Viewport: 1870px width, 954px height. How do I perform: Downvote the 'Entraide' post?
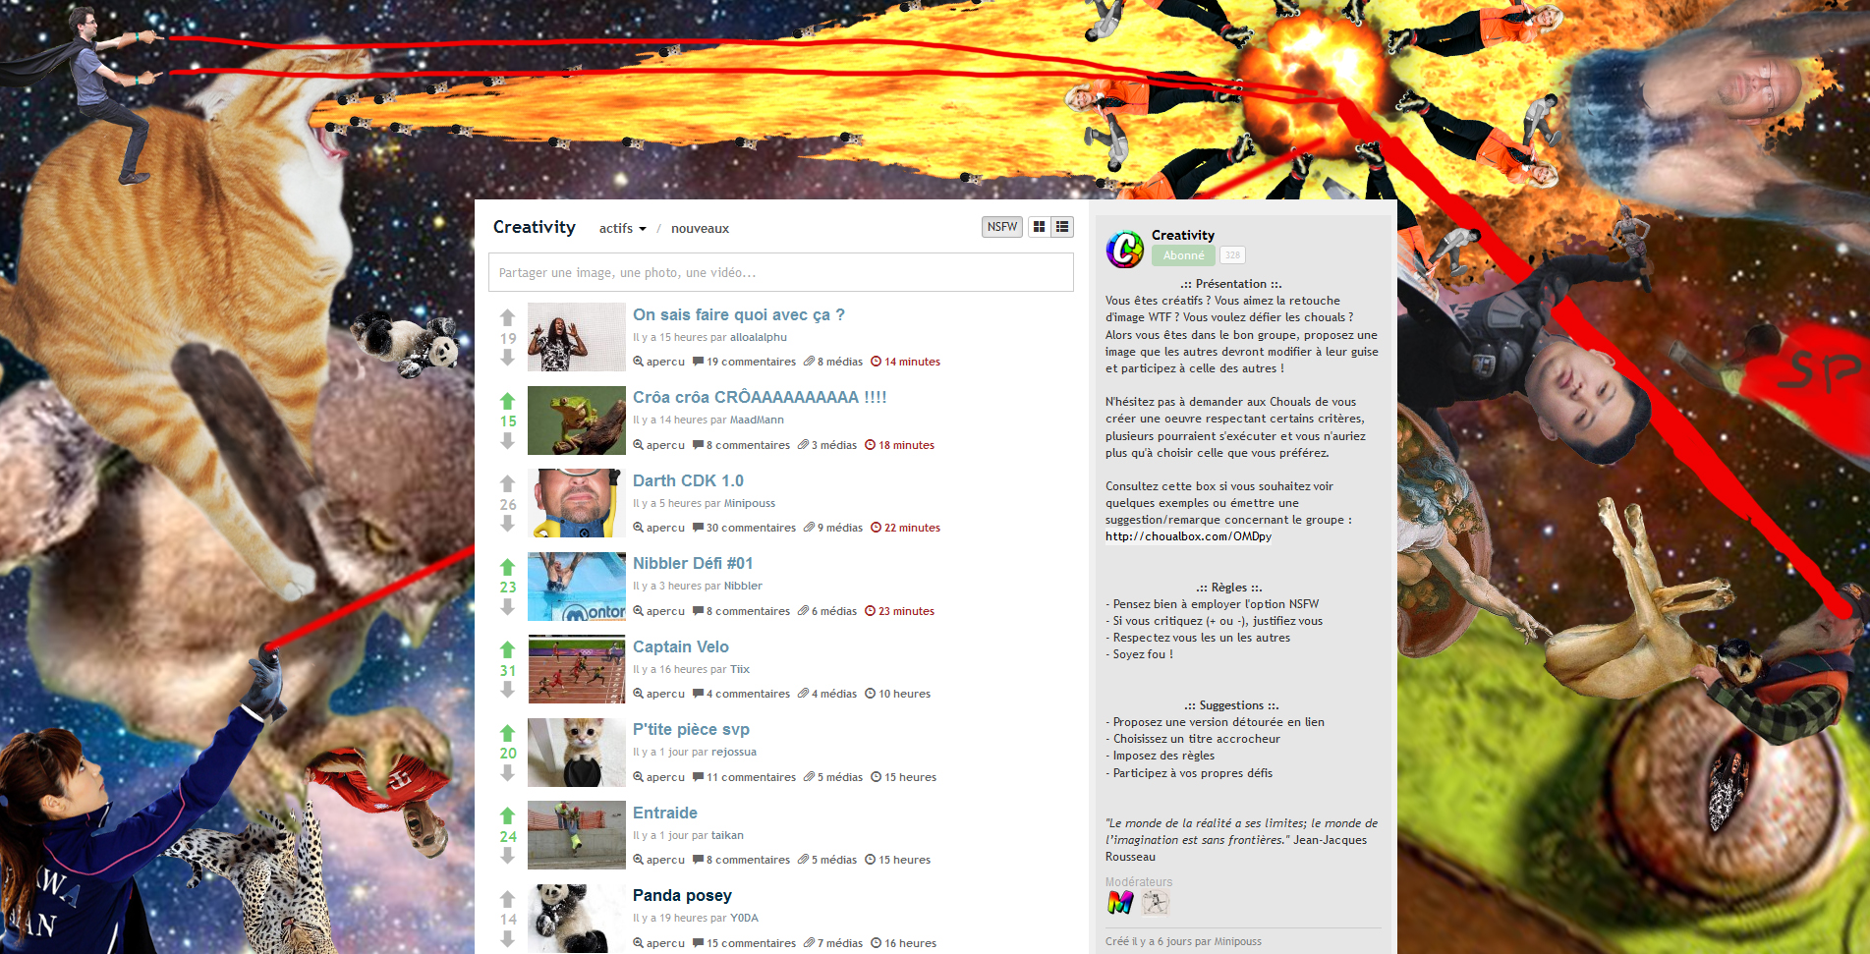click(x=507, y=857)
